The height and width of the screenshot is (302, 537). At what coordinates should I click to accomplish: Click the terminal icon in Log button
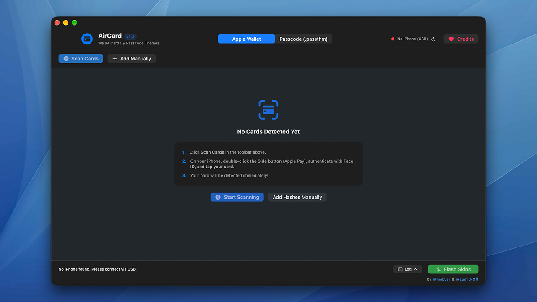tap(400, 269)
